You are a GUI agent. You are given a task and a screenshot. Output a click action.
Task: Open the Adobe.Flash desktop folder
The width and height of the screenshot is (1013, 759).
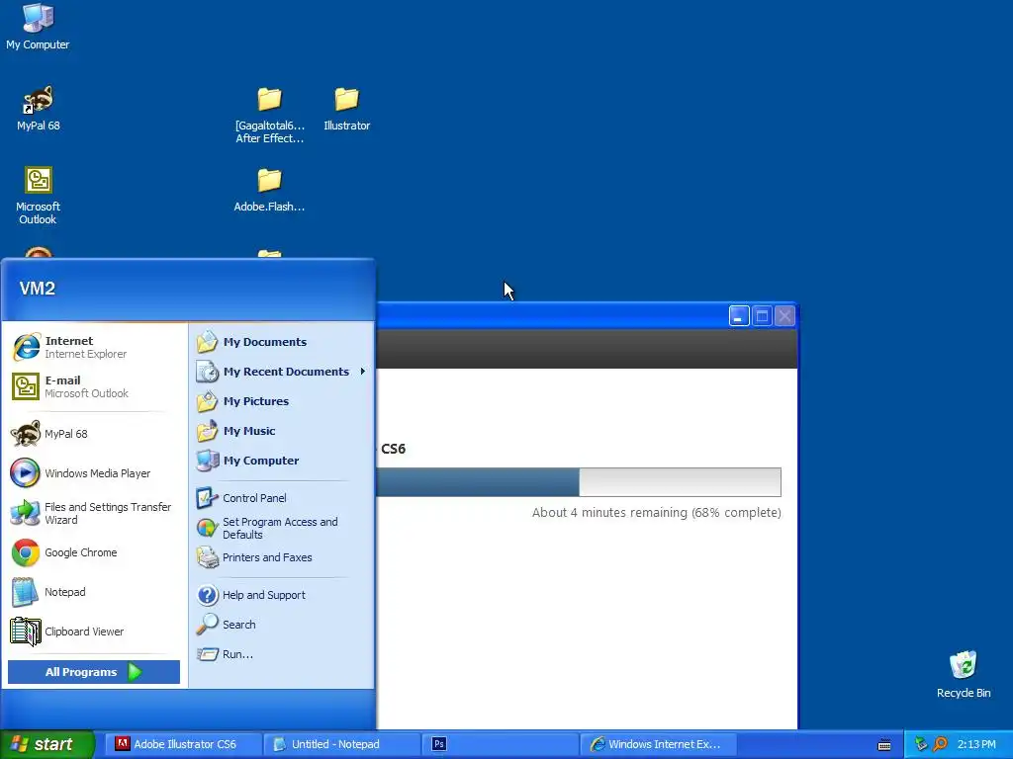[x=269, y=190]
